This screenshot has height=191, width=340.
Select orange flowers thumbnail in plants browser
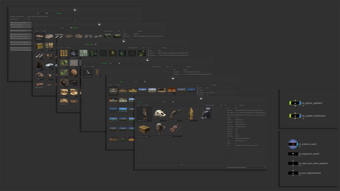click(64, 53)
